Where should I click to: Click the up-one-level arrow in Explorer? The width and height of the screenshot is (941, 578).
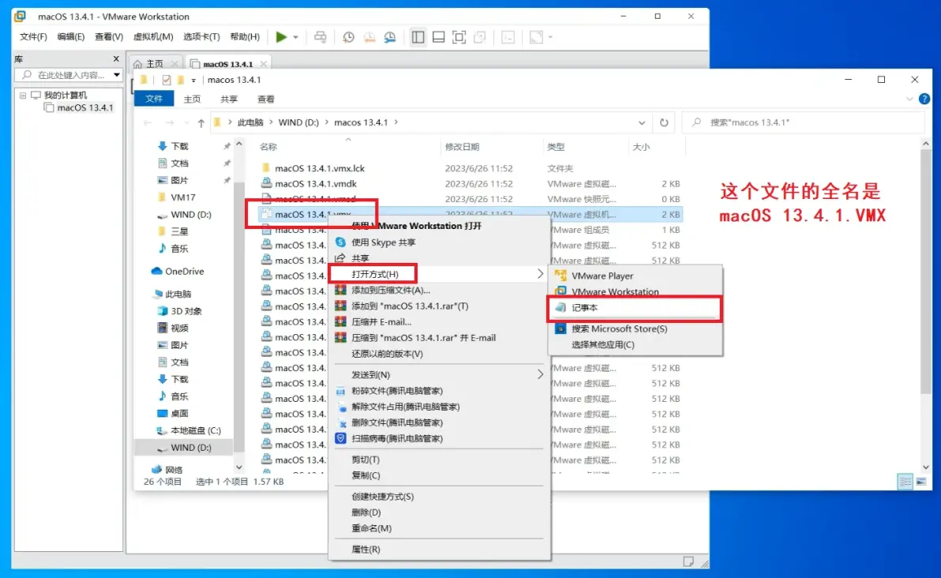pyautogui.click(x=201, y=122)
